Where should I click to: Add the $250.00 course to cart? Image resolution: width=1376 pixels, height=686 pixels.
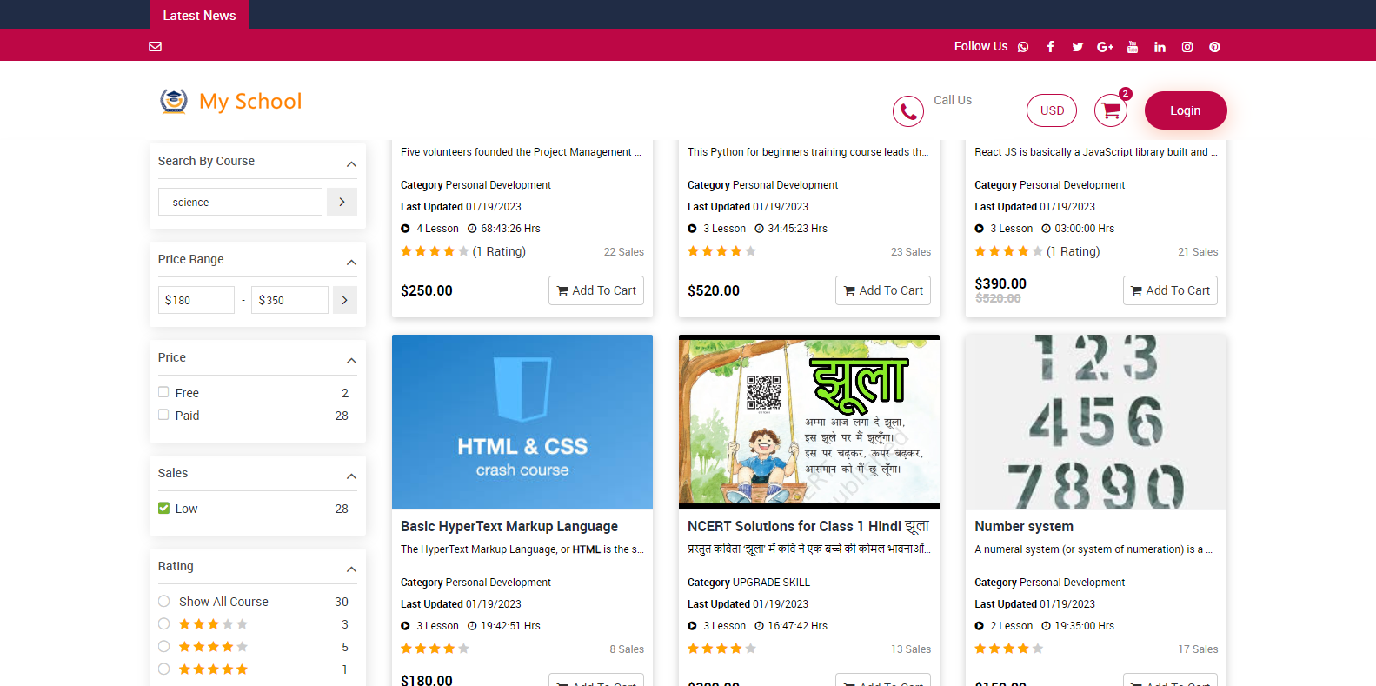(595, 290)
